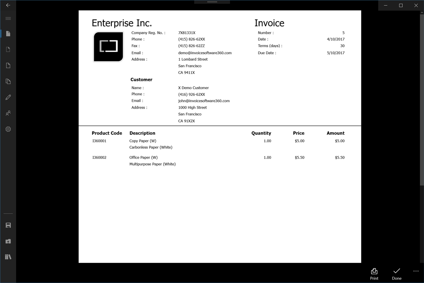Select the copy documents icon in sidebar
Screen dimensions: 424x283
[8, 81]
